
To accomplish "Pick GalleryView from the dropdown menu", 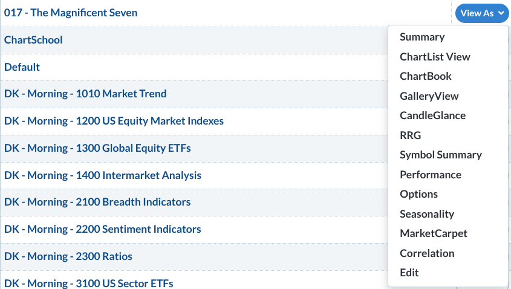I will (x=429, y=96).
